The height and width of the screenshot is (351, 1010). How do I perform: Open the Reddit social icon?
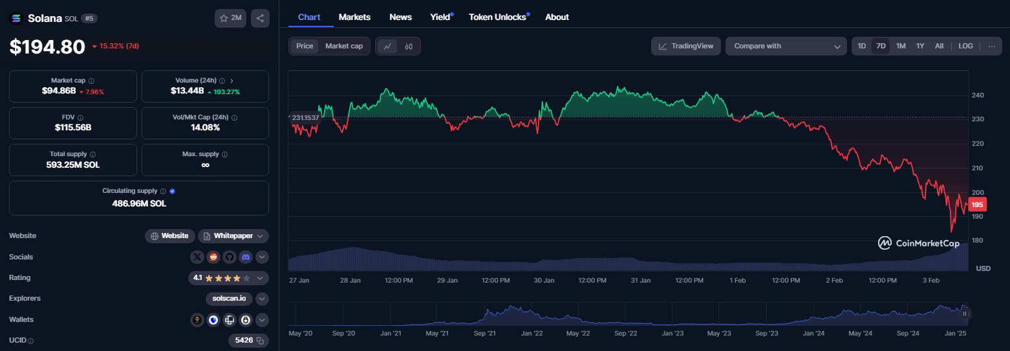click(213, 257)
